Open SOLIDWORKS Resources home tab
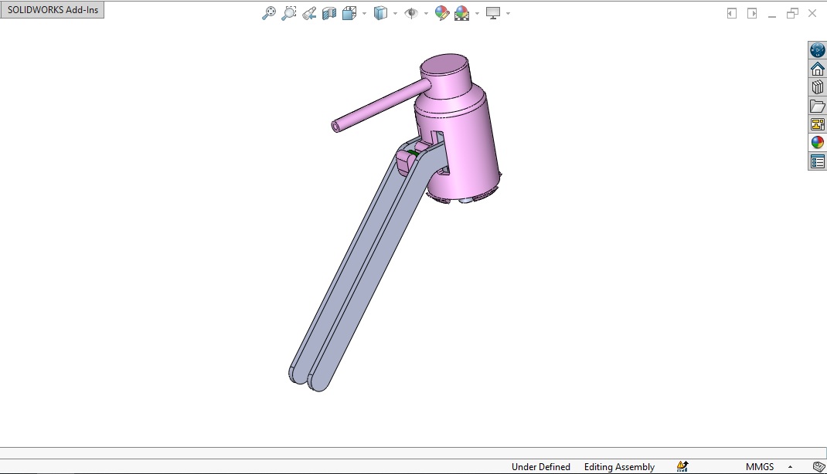This screenshot has height=474, width=827. [818, 69]
